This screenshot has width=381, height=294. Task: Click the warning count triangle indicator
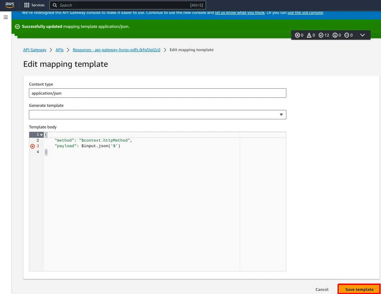coord(311,35)
